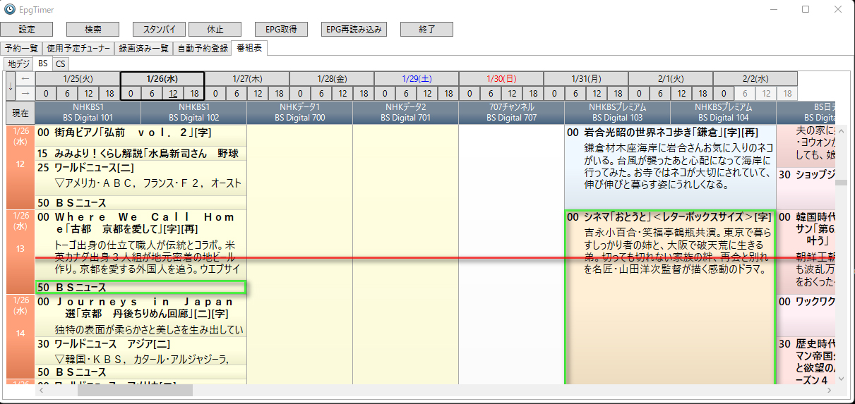The height and width of the screenshot is (404, 855).
Task: Select program 街角ピアノ「弘前 vol.2」
Action: coord(140,135)
